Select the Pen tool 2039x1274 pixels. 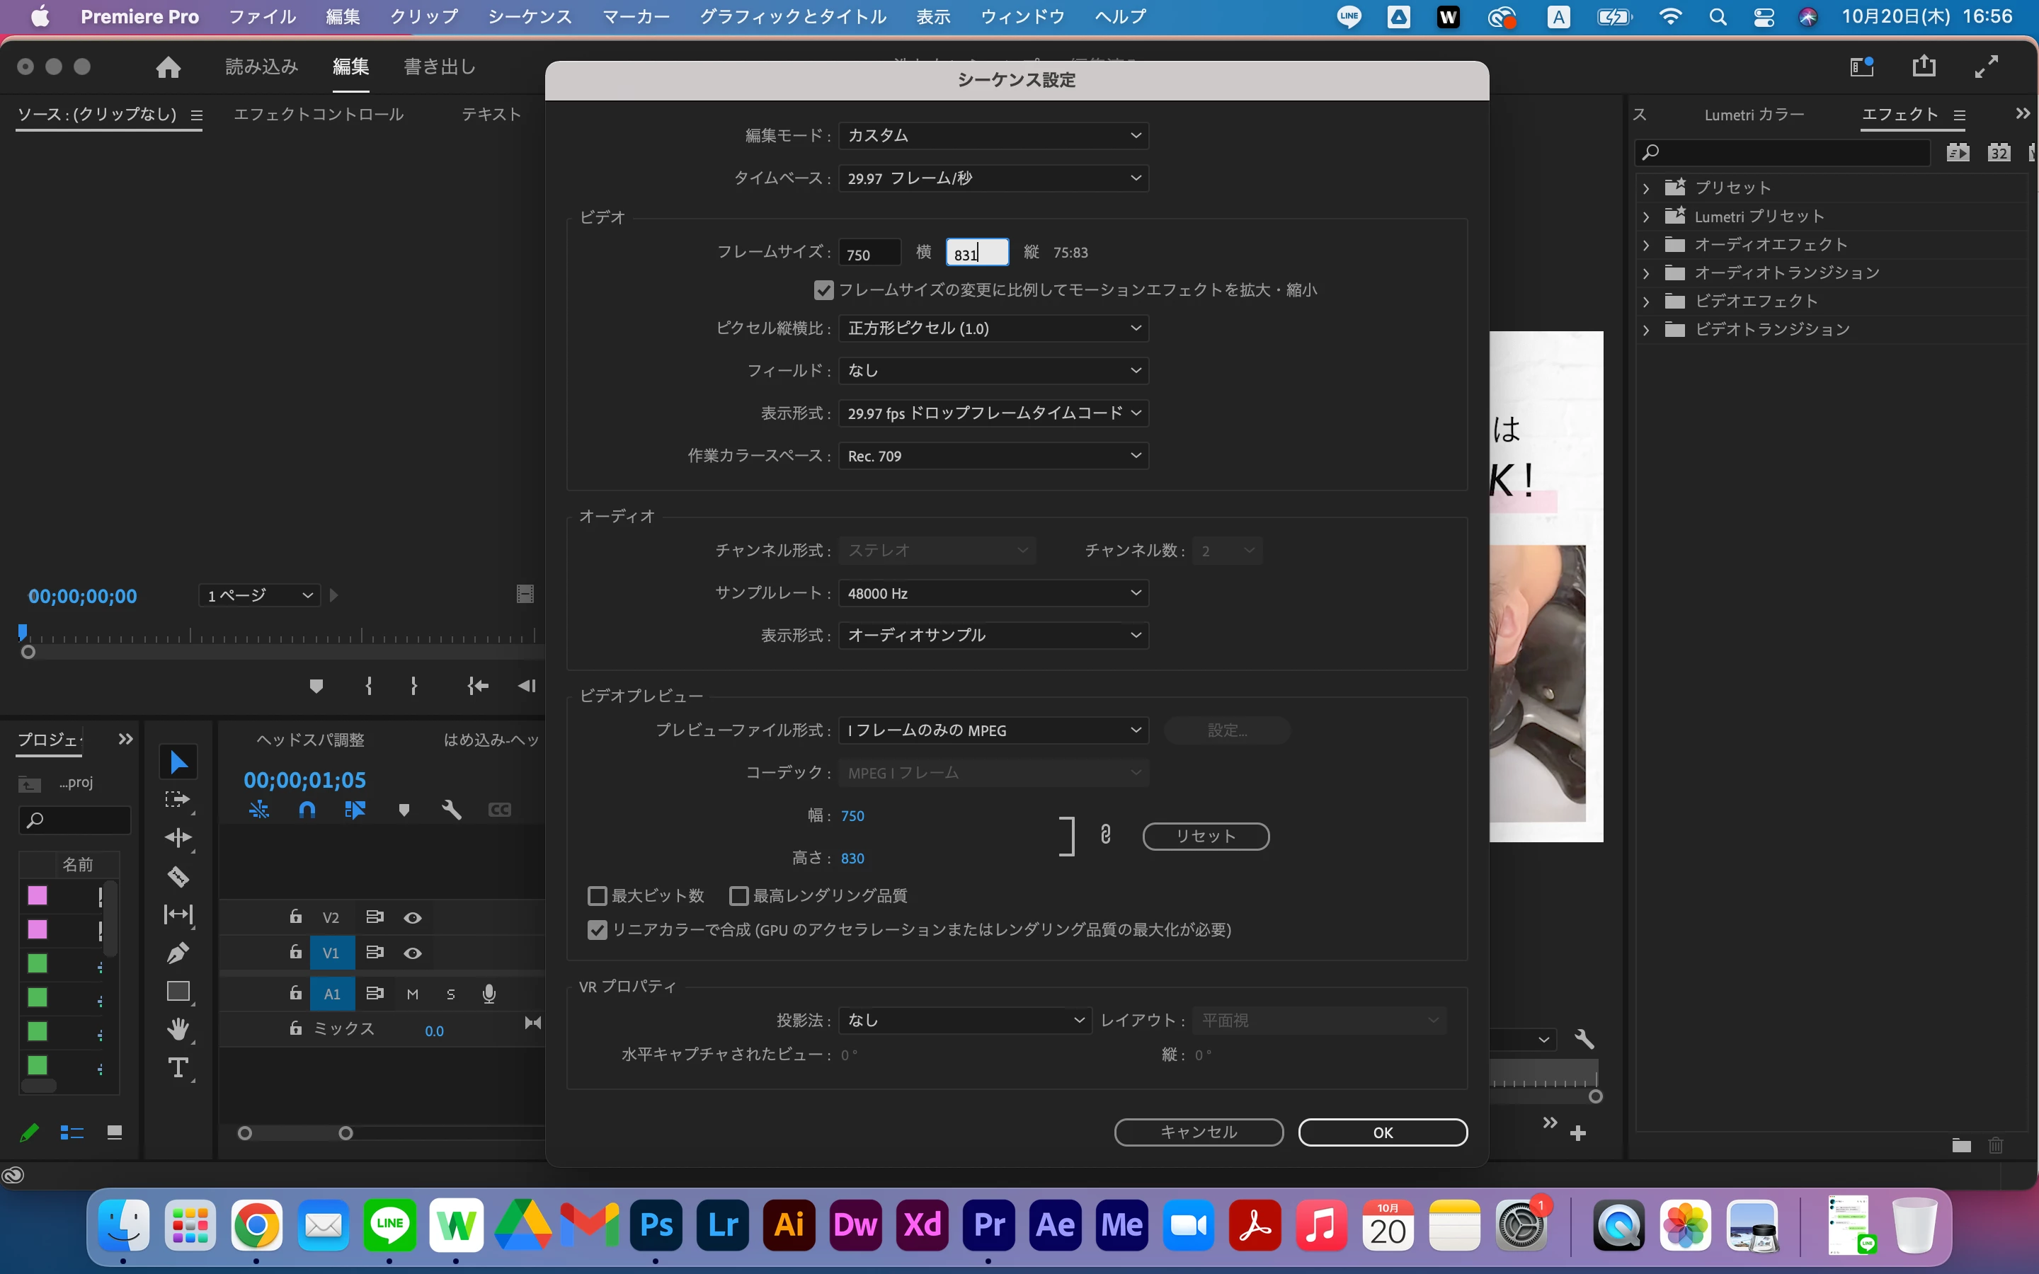coord(178,953)
